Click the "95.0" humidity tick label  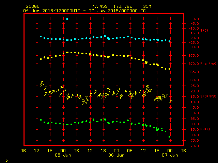tap(194, 119)
